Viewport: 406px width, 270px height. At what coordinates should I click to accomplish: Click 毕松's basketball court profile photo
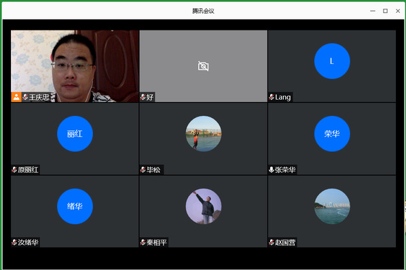tap(204, 134)
